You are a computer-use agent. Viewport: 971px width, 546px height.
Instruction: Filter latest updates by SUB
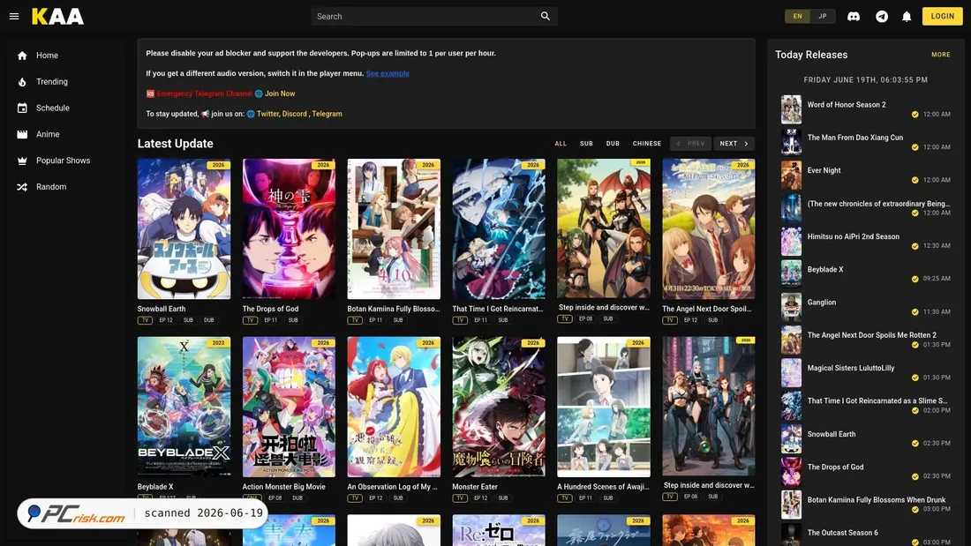[x=586, y=144]
